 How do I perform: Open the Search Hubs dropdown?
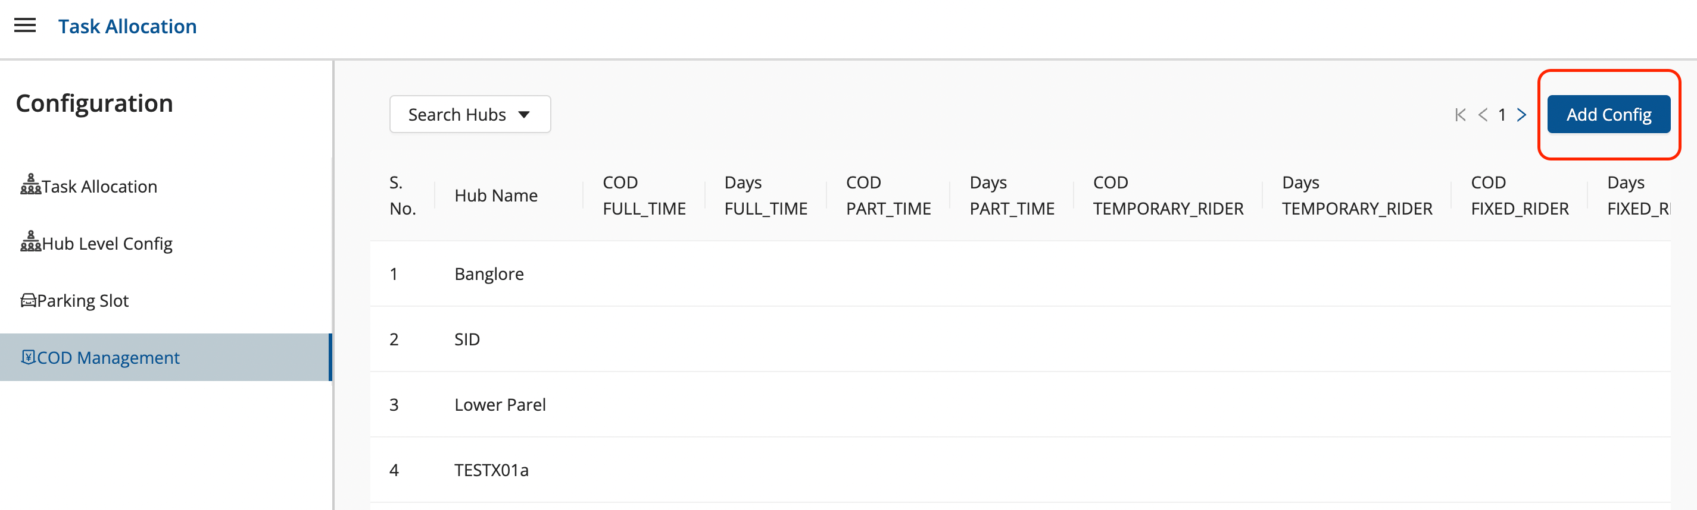(x=457, y=114)
